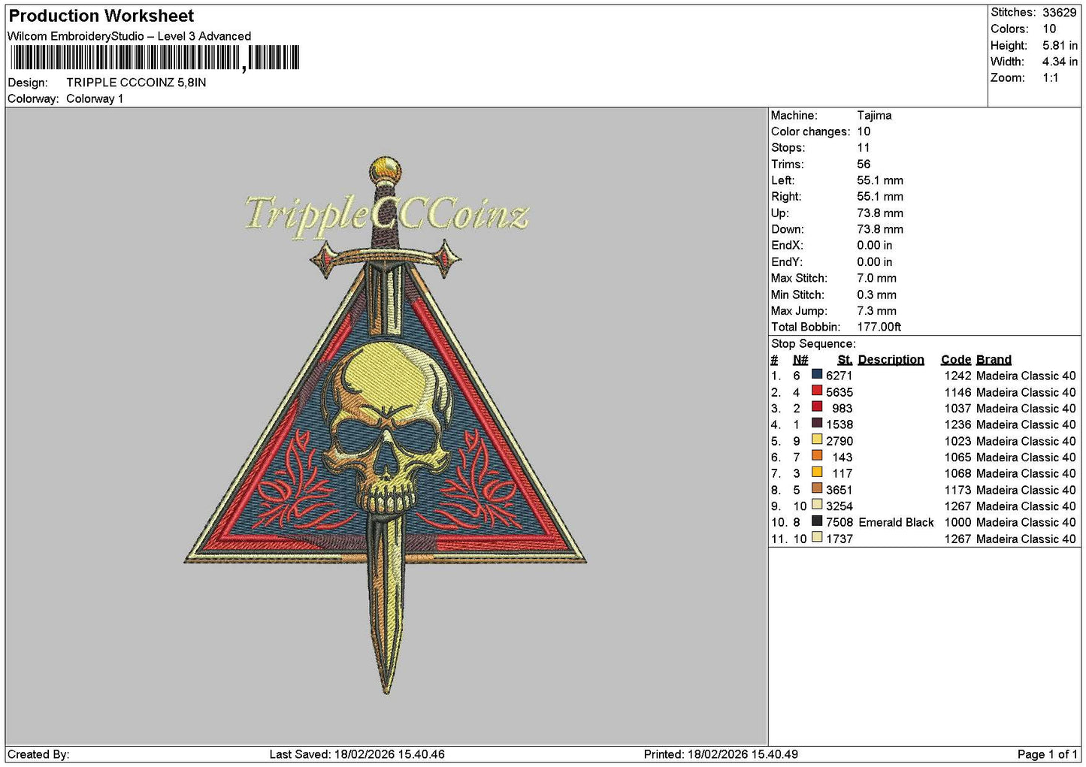Click the dark red swatch for code 1037

tap(817, 406)
